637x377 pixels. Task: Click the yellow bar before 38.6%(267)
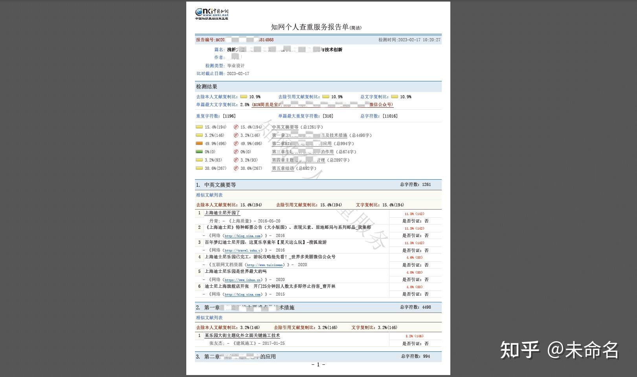click(x=199, y=168)
